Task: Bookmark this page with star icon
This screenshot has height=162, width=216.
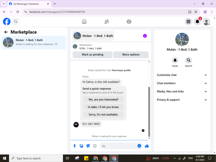Action: (196, 12)
